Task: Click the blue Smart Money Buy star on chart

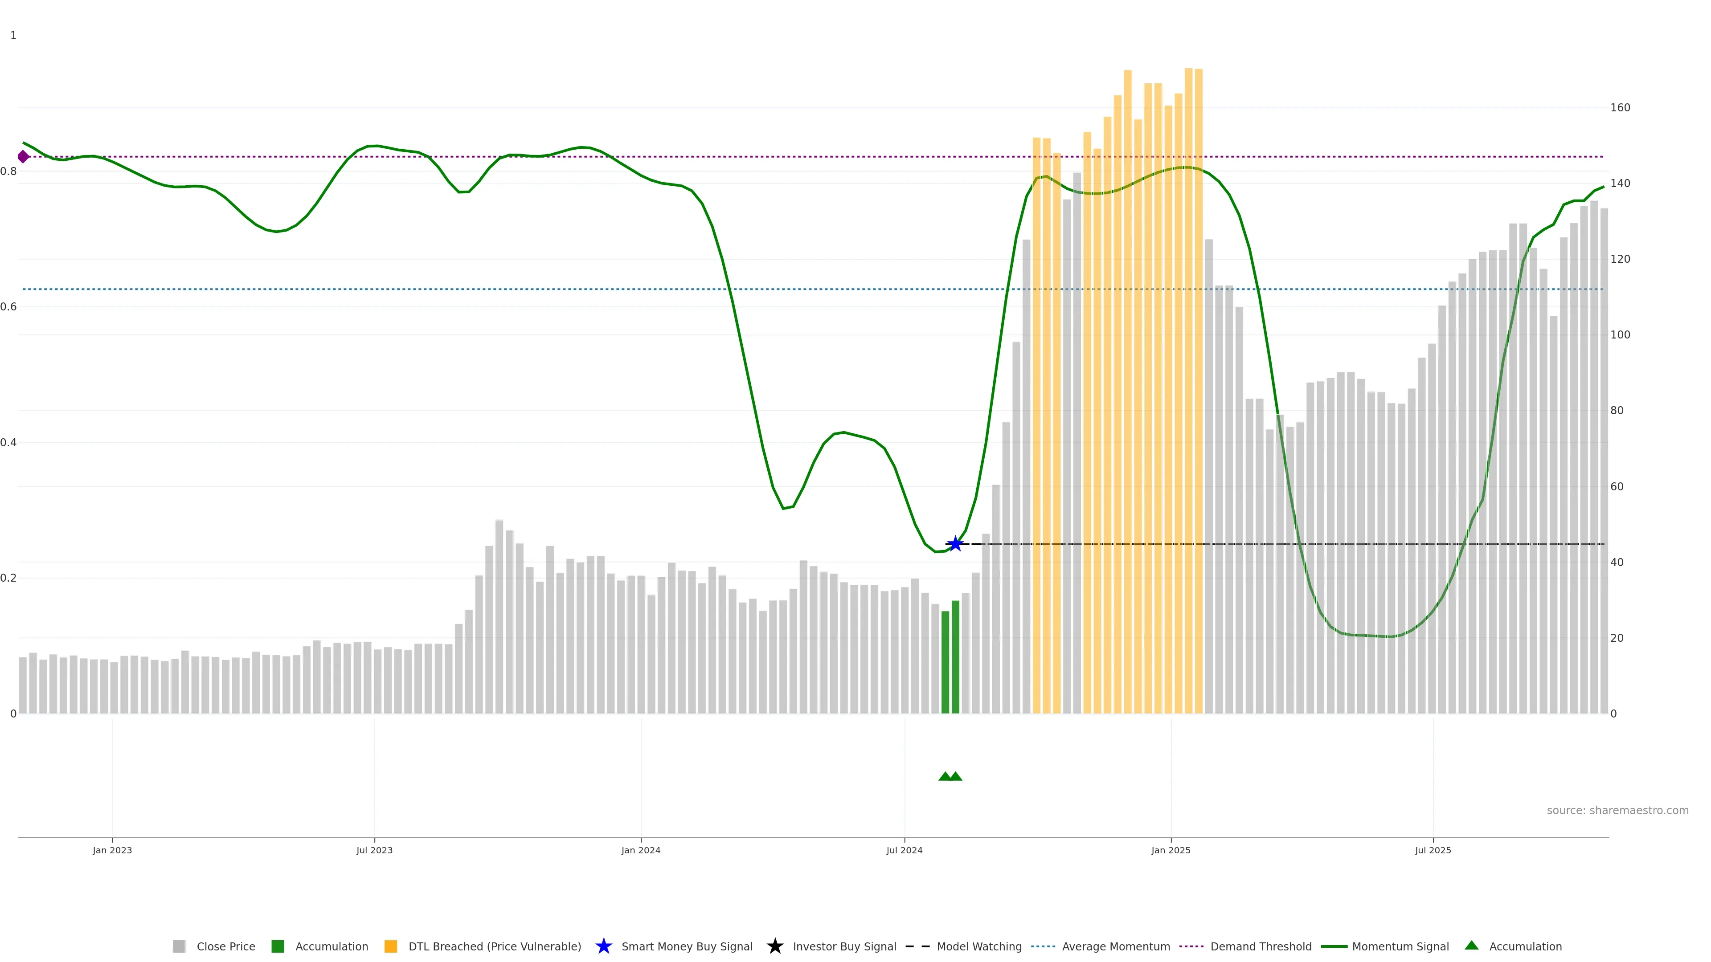Action: click(955, 544)
